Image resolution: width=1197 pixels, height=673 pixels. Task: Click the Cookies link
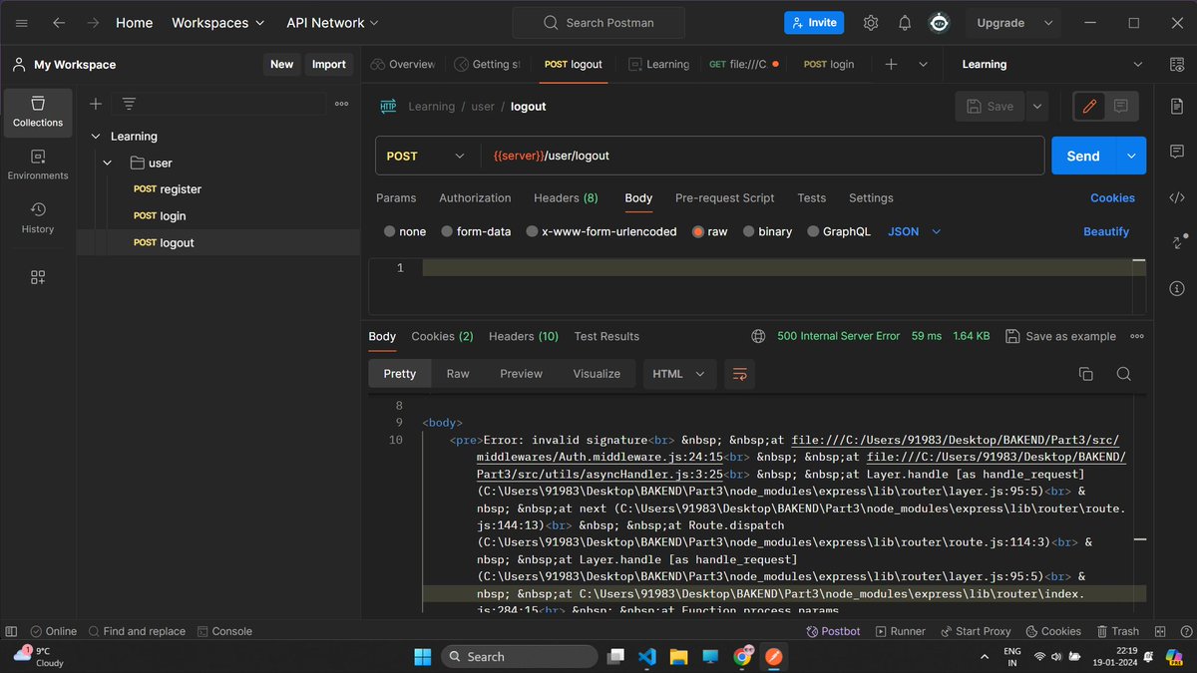pos(1112,197)
